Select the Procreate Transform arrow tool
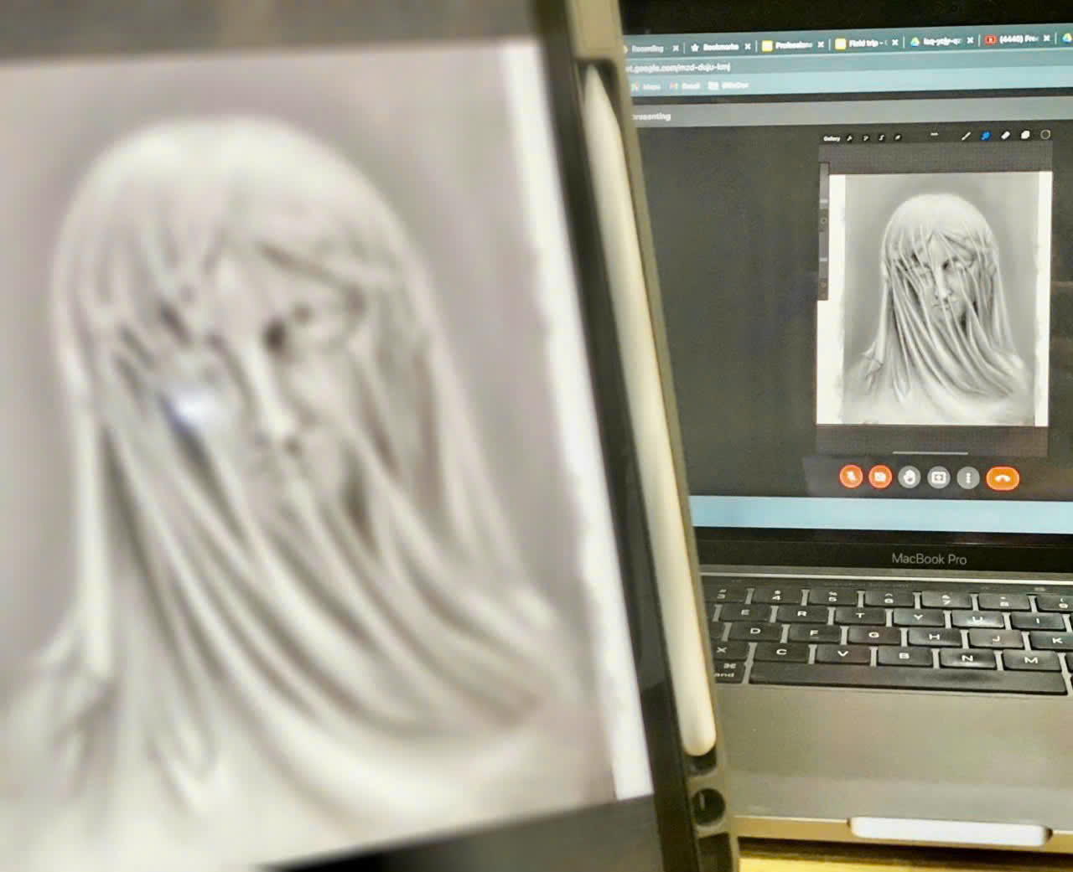This screenshot has height=872, width=1073. (898, 137)
